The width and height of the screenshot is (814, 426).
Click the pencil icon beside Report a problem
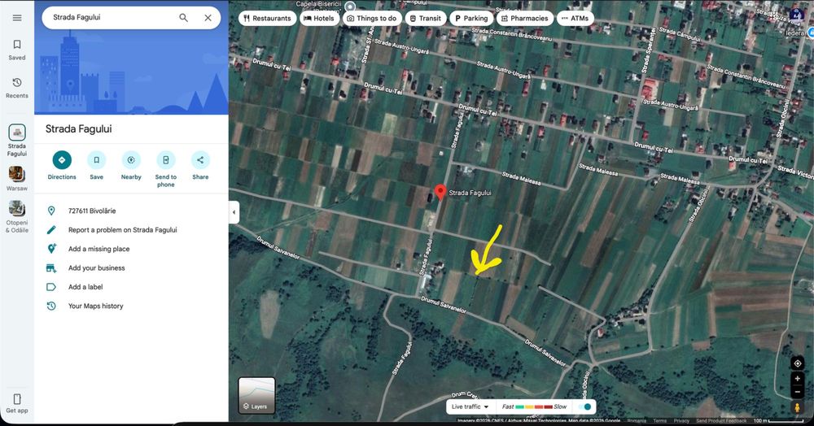point(50,229)
